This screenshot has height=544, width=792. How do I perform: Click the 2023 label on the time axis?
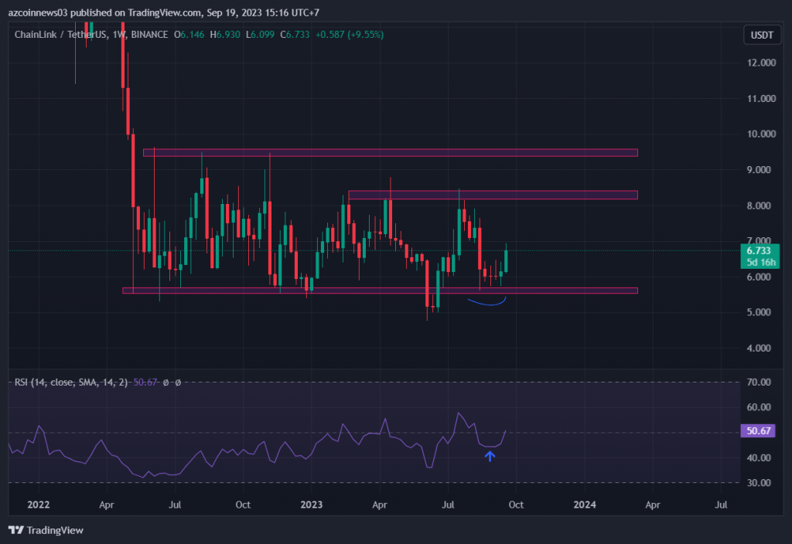click(x=311, y=505)
